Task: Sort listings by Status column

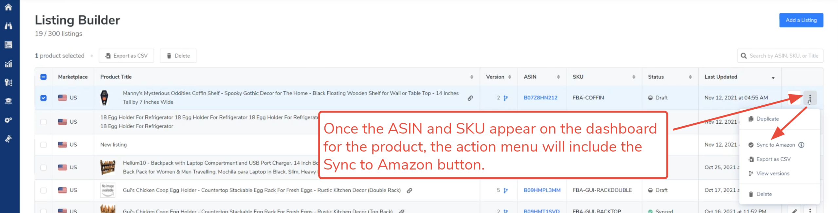Action: coord(690,77)
